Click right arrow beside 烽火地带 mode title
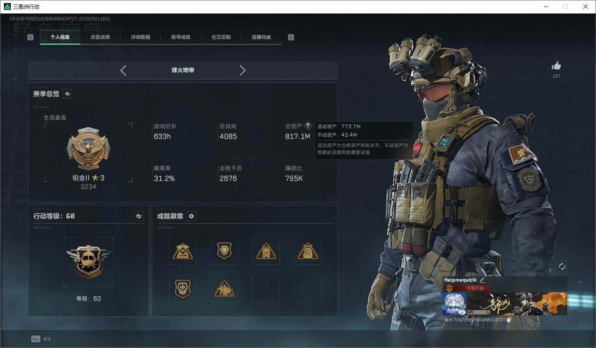 tap(243, 70)
